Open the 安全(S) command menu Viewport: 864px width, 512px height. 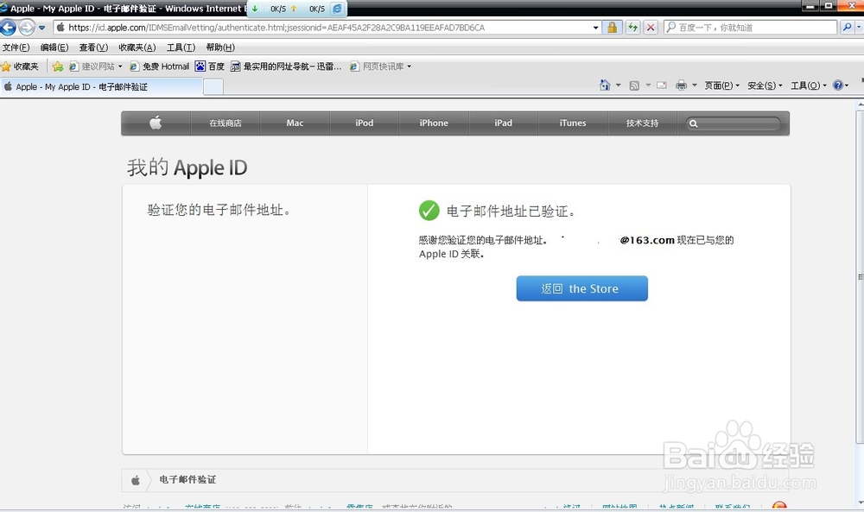(x=765, y=85)
